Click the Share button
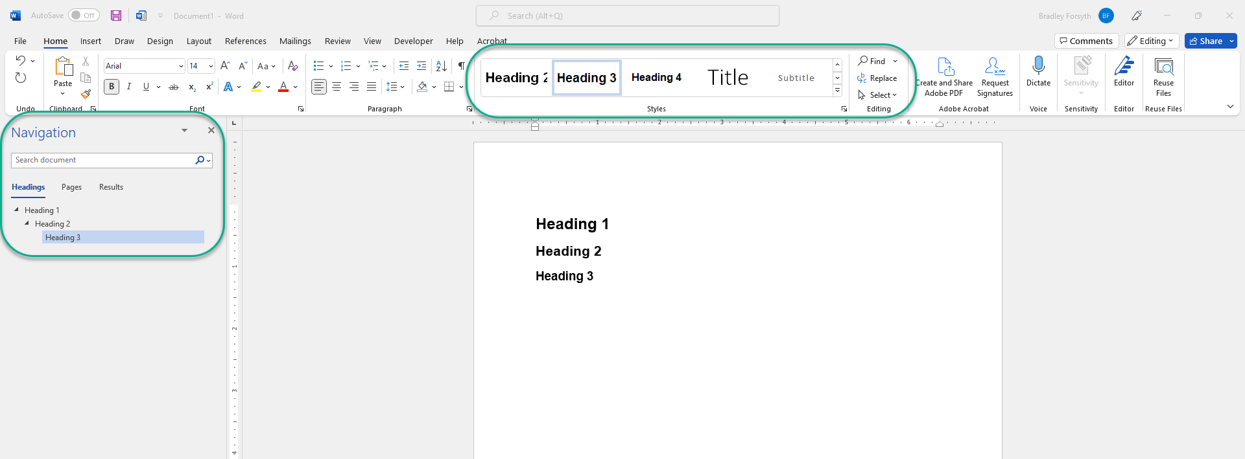The image size is (1245, 459). point(1205,41)
